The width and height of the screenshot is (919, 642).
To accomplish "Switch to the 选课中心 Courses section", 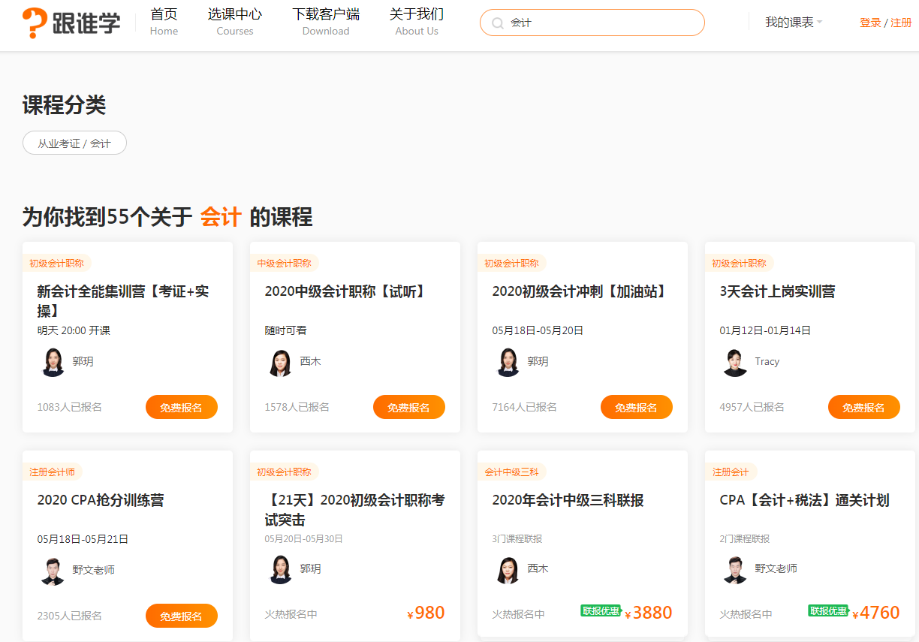I will pos(234,21).
